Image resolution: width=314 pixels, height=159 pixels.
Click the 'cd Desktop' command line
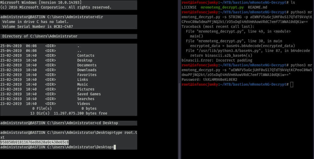pyautogui.click(x=59, y=123)
